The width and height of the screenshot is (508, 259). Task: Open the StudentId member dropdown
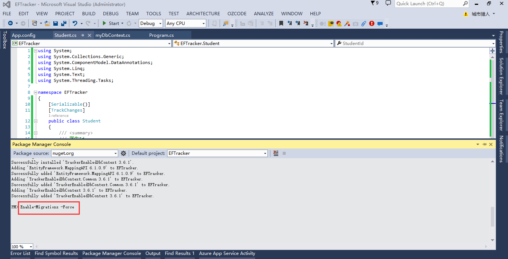pos(493,44)
